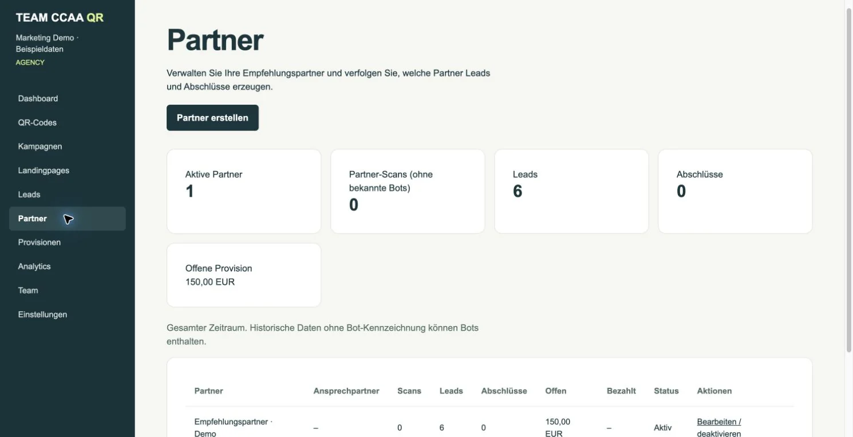Select the Partner-Scans stat card
The height and width of the screenshot is (437, 853).
click(x=408, y=192)
